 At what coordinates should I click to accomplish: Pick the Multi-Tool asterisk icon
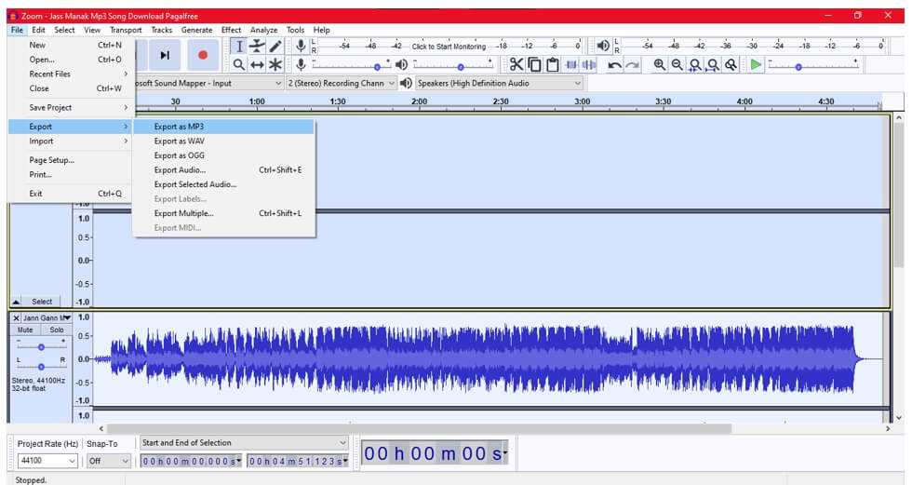click(275, 64)
